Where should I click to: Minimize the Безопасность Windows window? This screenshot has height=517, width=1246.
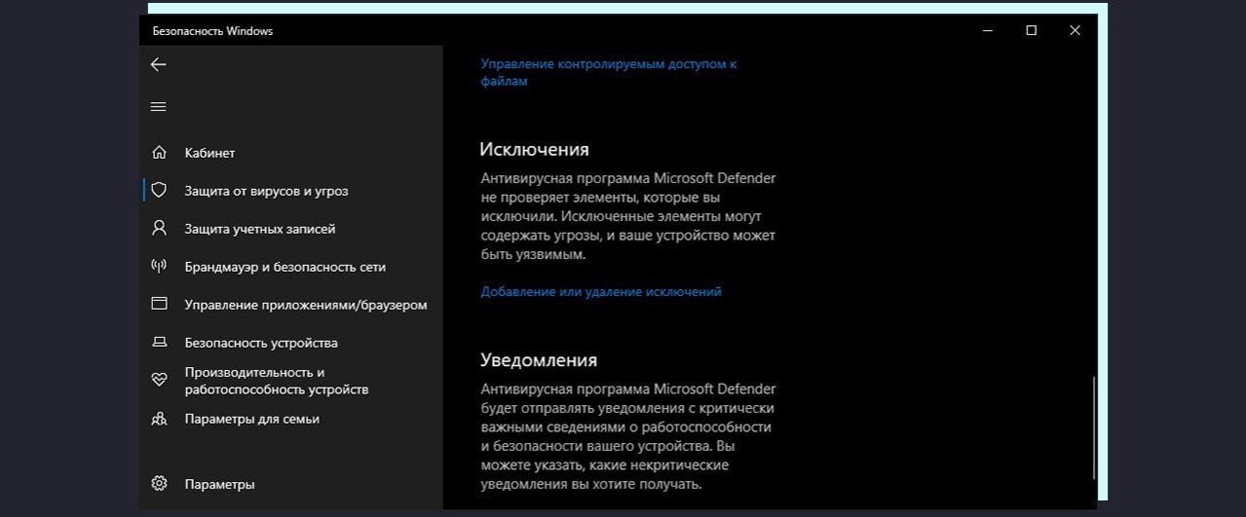pyautogui.click(x=987, y=30)
